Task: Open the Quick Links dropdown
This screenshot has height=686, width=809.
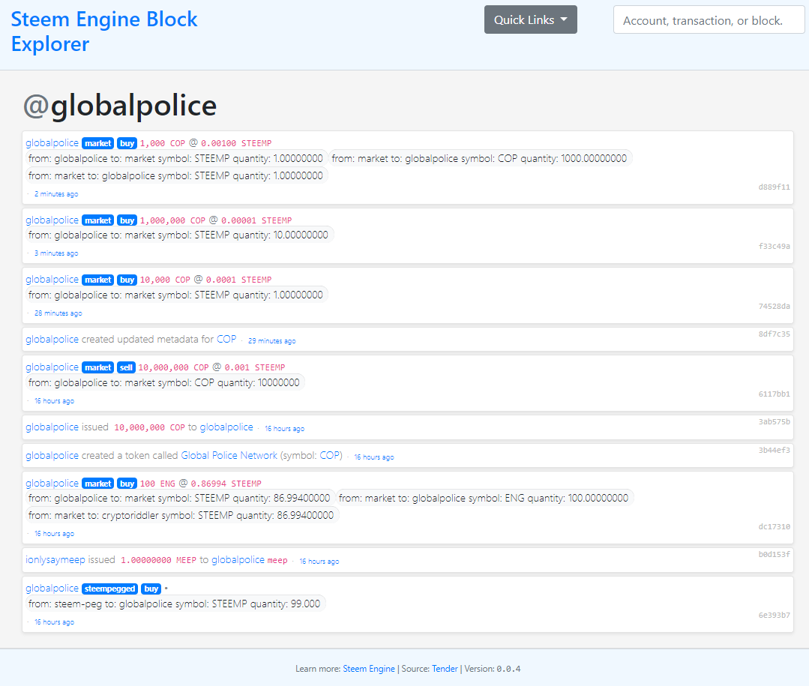Action: [530, 19]
